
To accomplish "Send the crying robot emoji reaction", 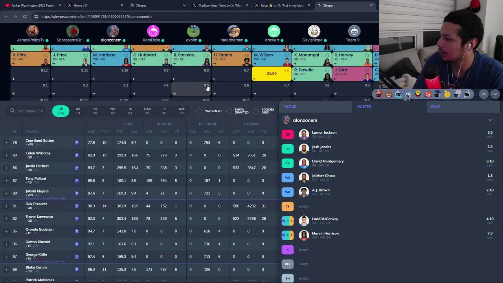I will [x=398, y=94].
